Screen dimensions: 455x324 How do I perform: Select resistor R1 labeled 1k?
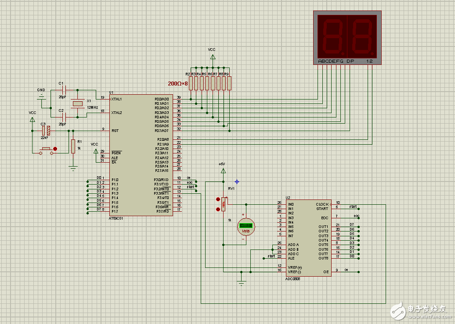(x=73, y=146)
